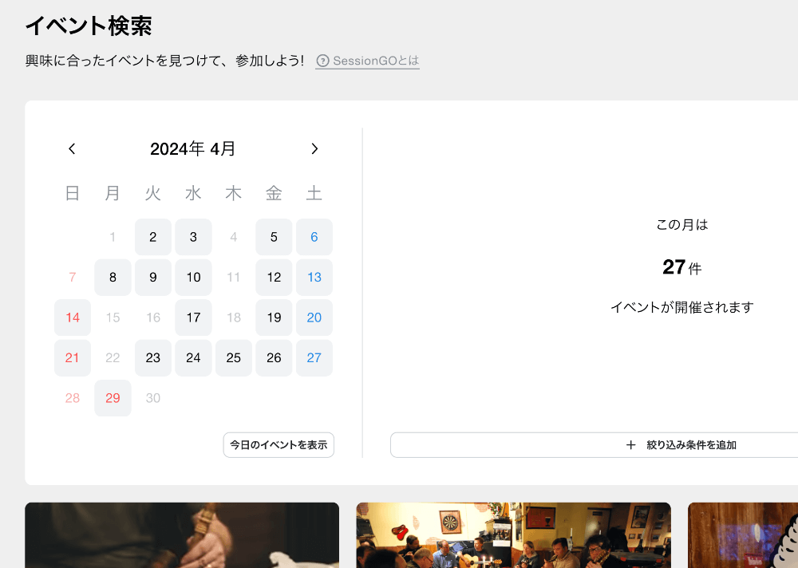
Task: Choose April 25 in calendar
Action: point(234,358)
